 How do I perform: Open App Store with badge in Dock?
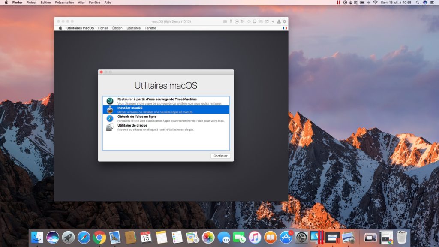[286, 238]
